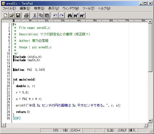Click the SJIS encoding status cell
The height and width of the screenshot is (134, 154).
[x=110, y=130]
